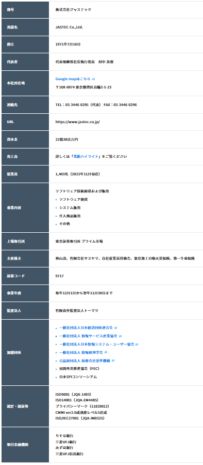Click securities code 9717
The width and height of the screenshot is (203, 465).
click(x=59, y=276)
